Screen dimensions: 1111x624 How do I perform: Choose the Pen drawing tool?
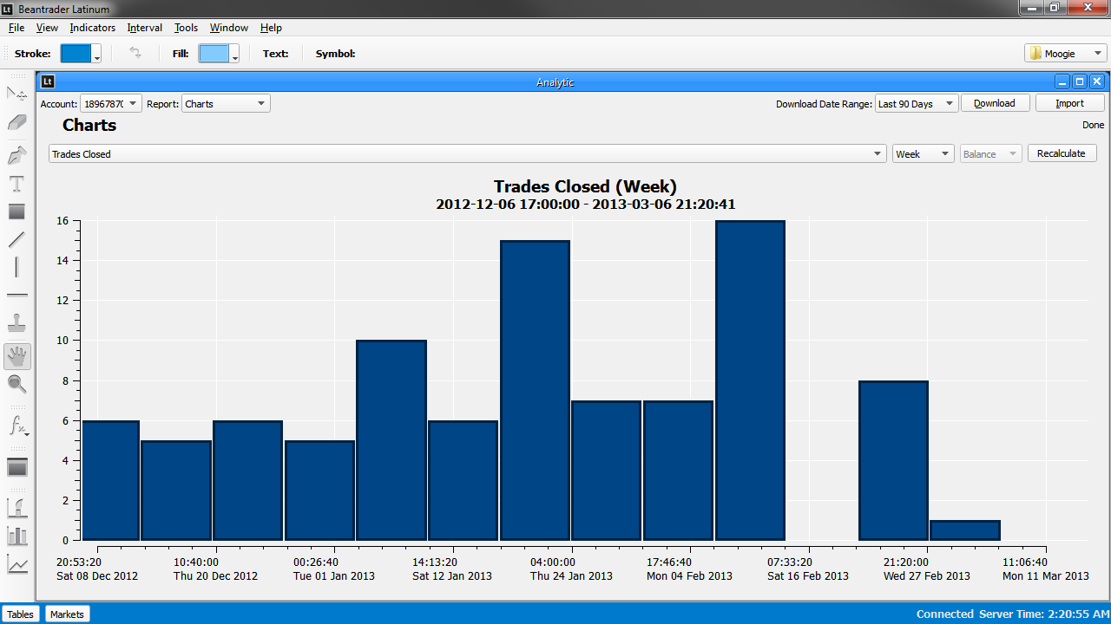coord(16,154)
